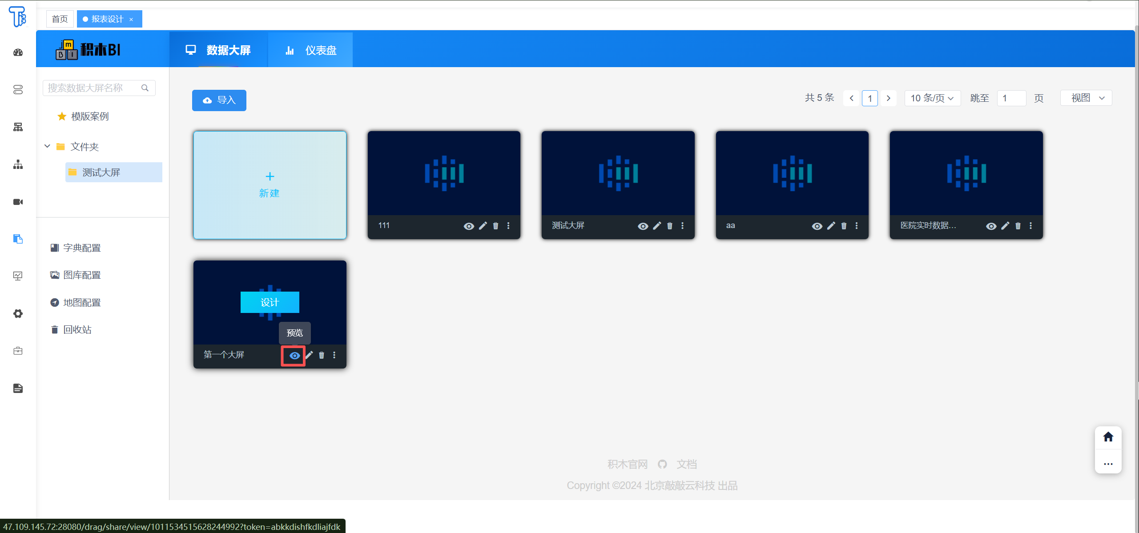1139x533 pixels.
Task: Open more options on aa card
Action: coord(857,226)
